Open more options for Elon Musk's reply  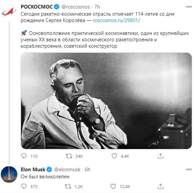click(189, 169)
